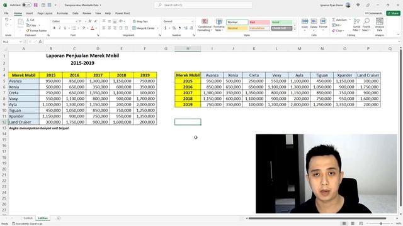This screenshot has width=403, height=226.
Task: Open Conditional Formatting menu
Action: [x=205, y=25]
